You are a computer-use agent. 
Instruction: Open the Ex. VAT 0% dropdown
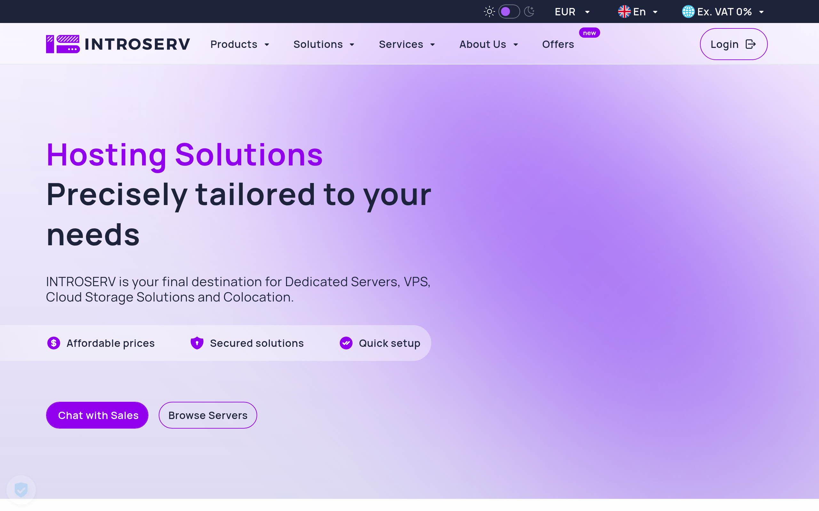(730, 12)
